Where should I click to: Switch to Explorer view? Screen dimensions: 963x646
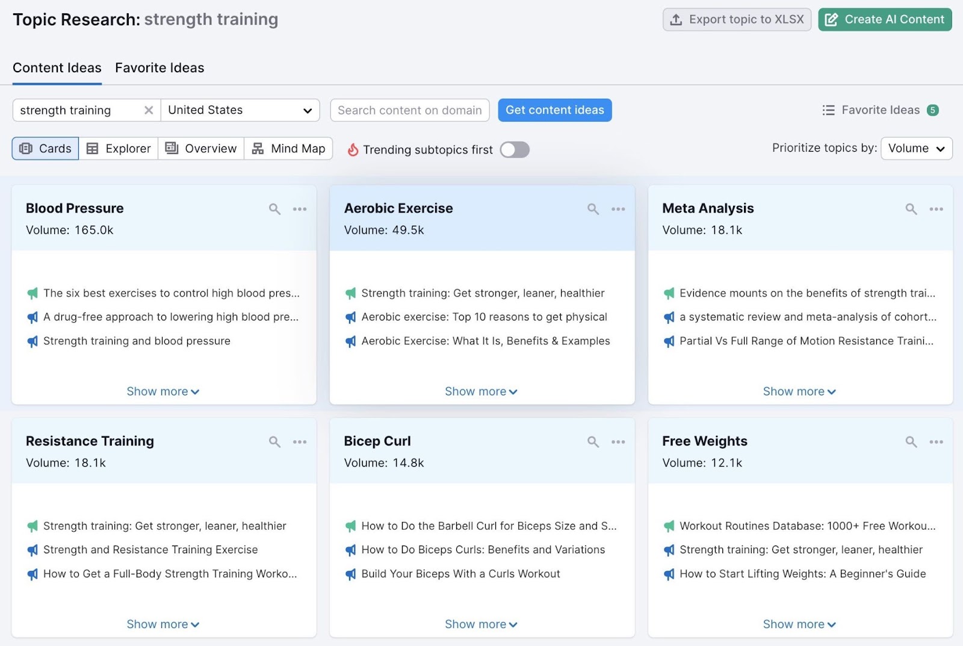(x=118, y=148)
